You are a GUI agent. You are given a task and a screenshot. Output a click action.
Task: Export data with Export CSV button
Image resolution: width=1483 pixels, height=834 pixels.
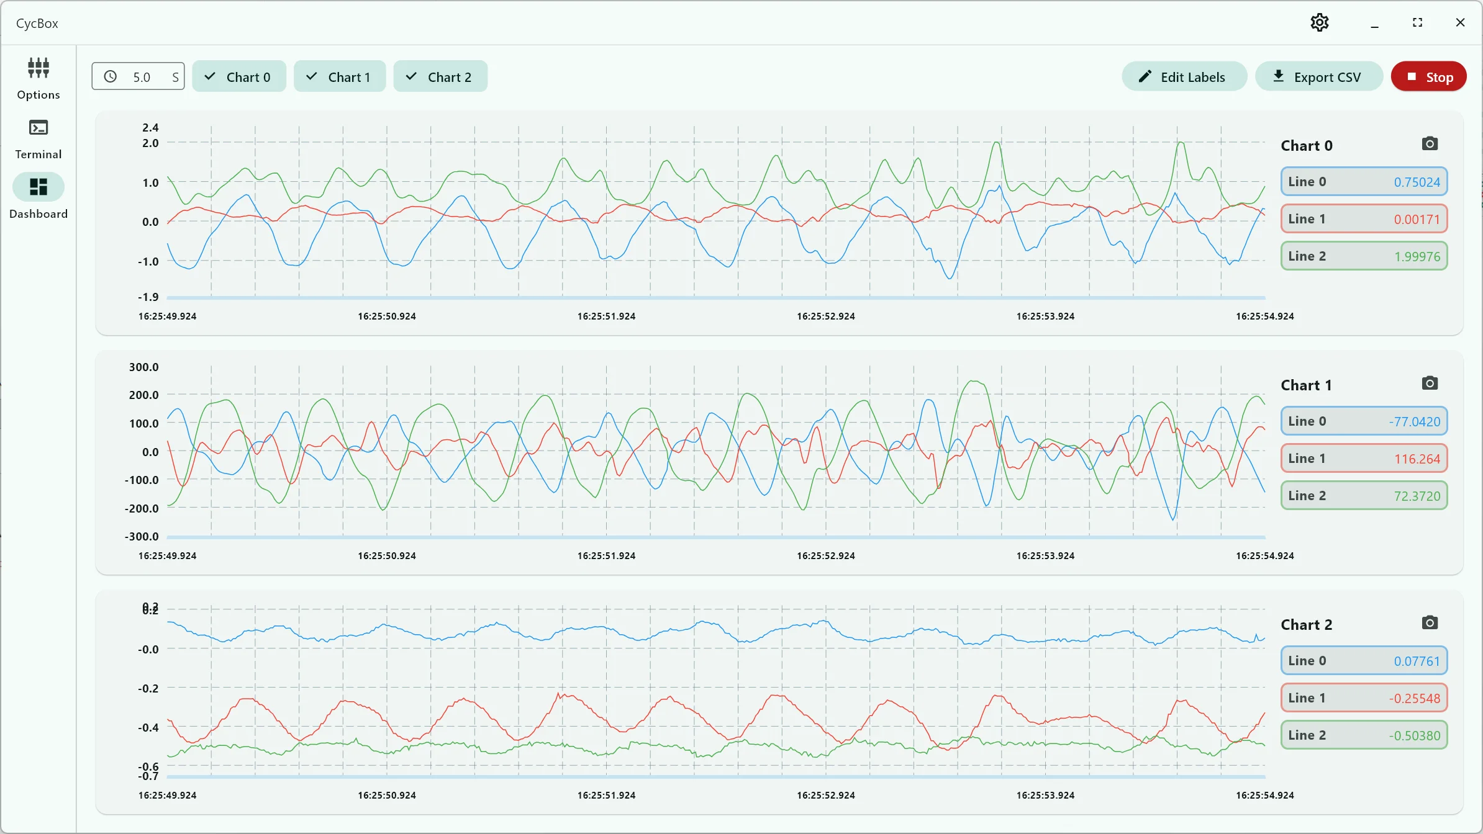(1318, 77)
